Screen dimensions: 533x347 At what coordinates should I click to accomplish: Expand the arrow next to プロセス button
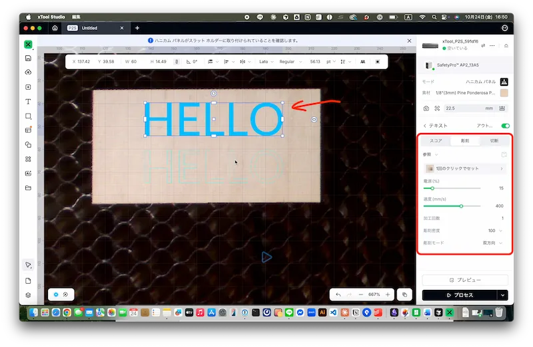click(x=502, y=294)
